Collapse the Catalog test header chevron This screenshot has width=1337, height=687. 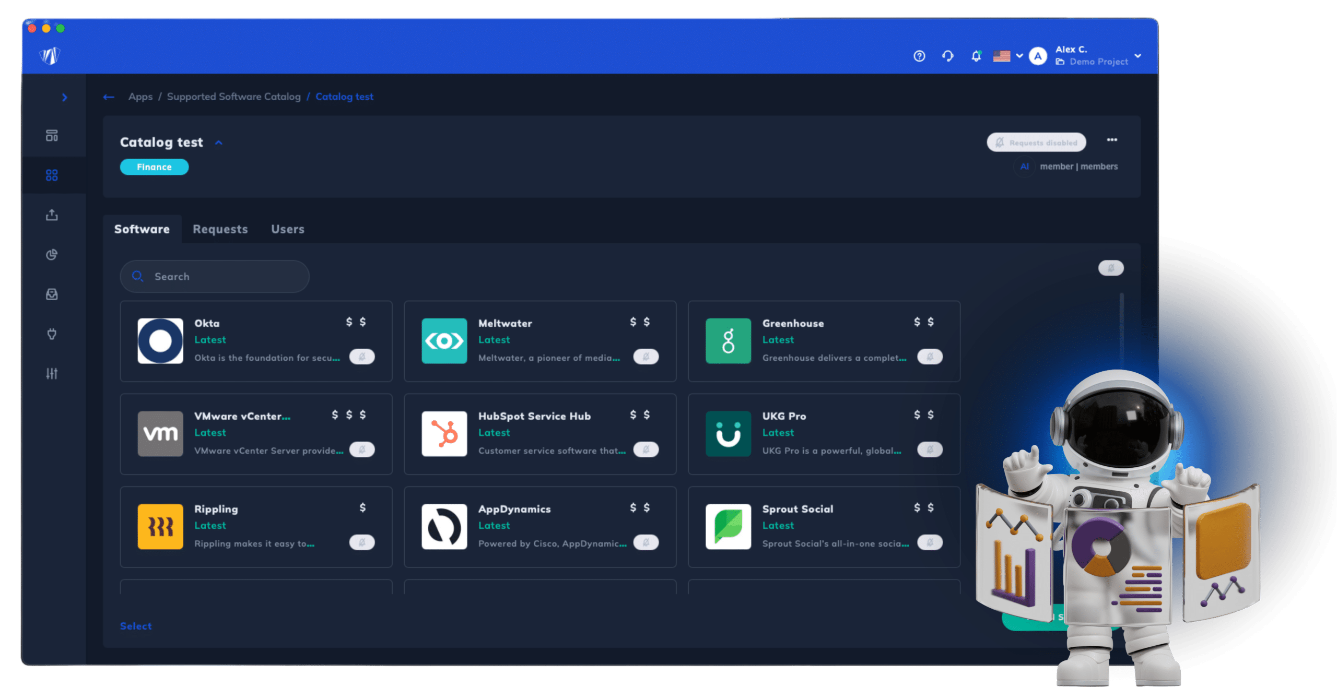point(219,143)
